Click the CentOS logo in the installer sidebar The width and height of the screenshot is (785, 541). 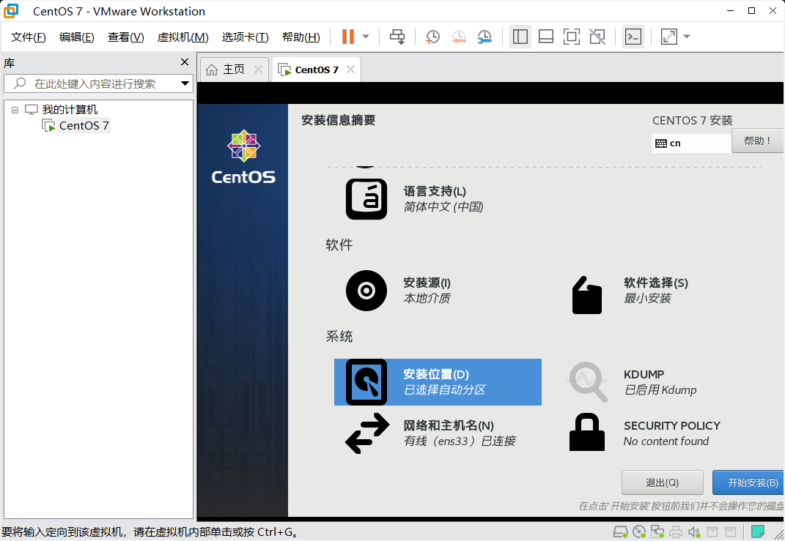click(x=243, y=157)
